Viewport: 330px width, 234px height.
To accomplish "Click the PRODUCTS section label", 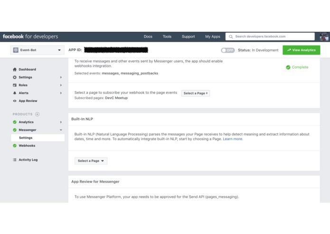I will point(22,114).
